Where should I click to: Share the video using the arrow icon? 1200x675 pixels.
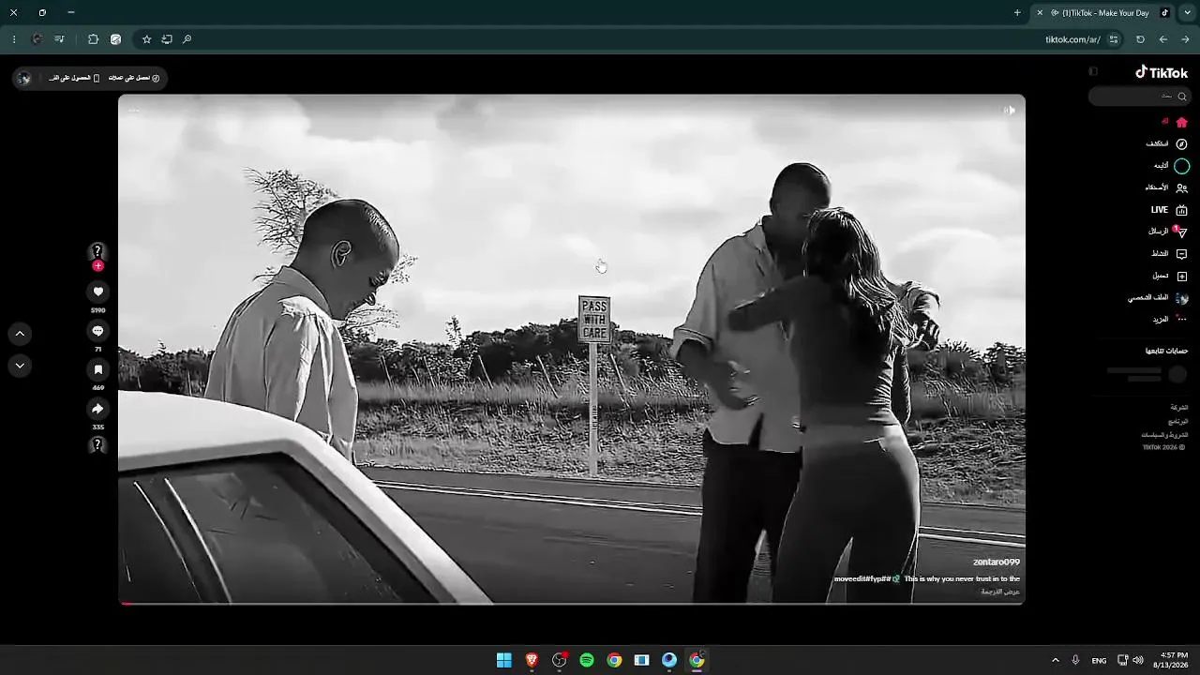tap(97, 409)
